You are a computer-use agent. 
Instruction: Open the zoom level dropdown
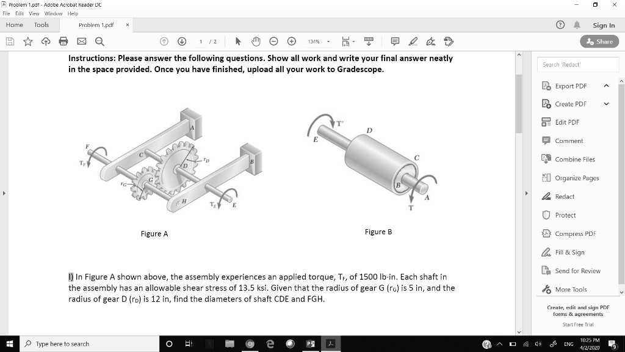pyautogui.click(x=328, y=41)
